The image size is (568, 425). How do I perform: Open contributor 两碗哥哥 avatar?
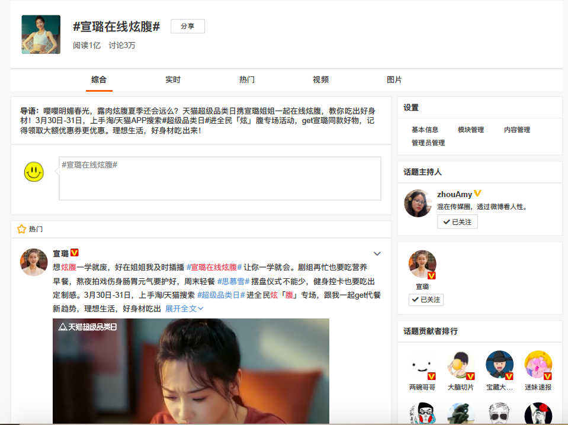click(422, 365)
